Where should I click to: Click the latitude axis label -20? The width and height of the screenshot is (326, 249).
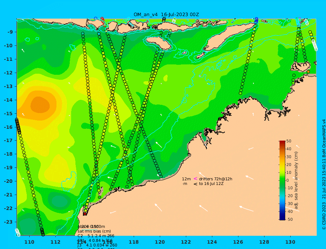click(x=9, y=181)
